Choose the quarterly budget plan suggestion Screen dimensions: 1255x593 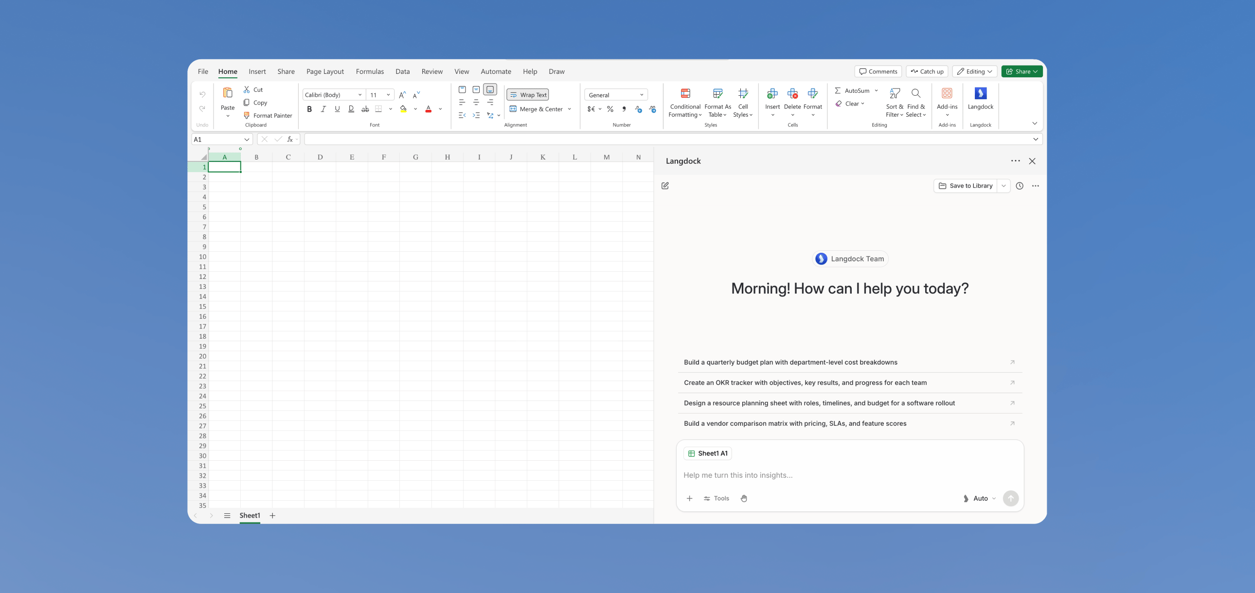coord(850,362)
